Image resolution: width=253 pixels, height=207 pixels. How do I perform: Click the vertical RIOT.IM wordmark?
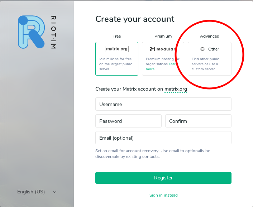53,32
